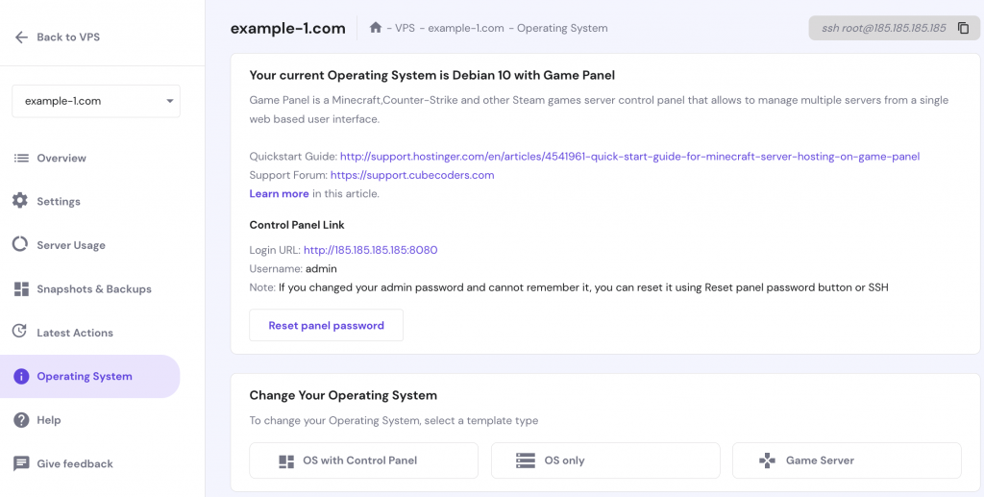Click the home icon in the breadcrumb

coord(376,28)
